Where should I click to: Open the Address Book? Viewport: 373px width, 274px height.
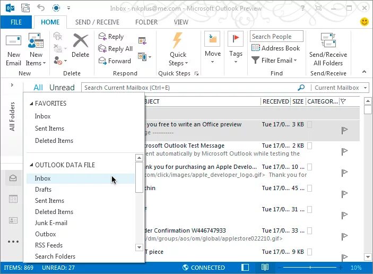pyautogui.click(x=275, y=48)
